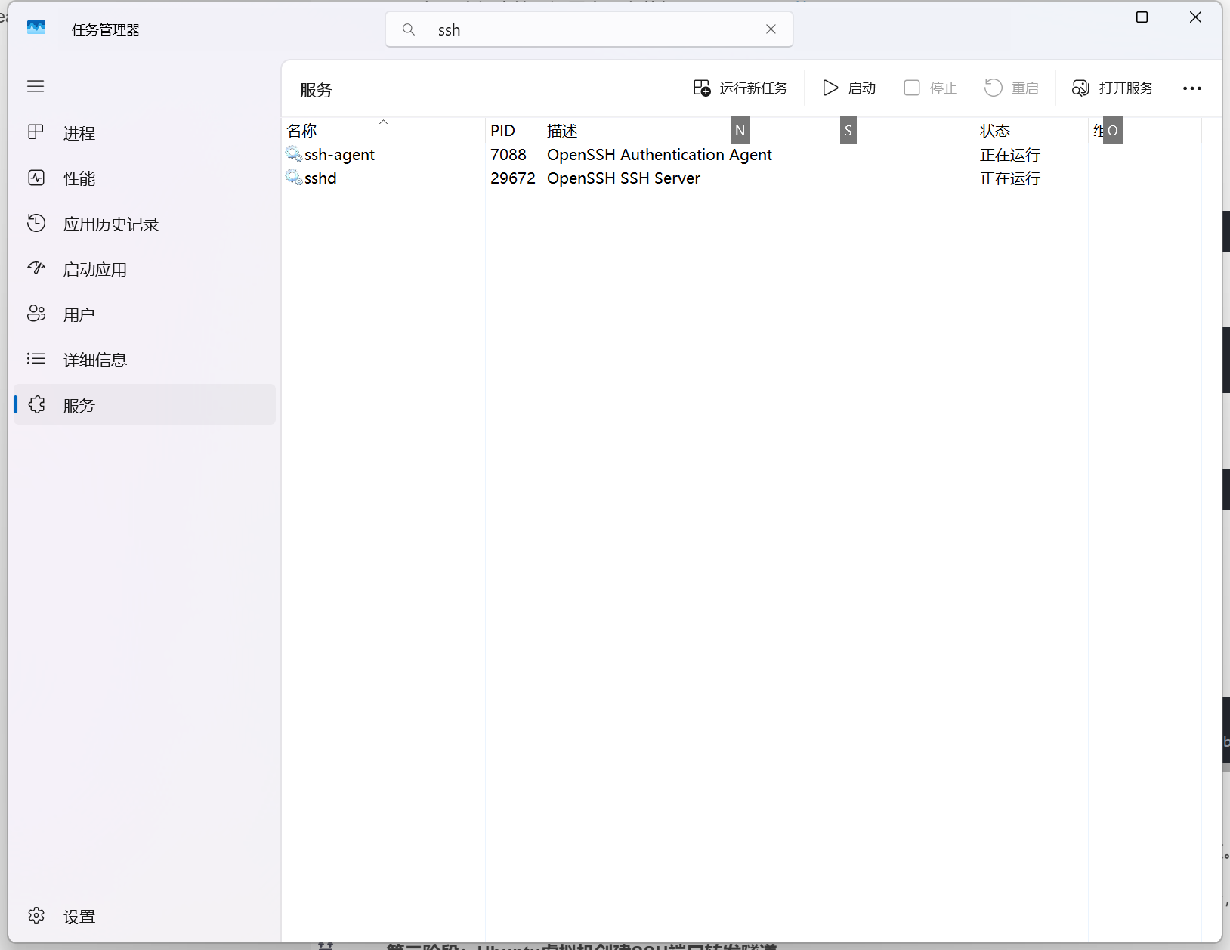Click the 重启 restart service button
This screenshot has width=1230, height=950.
[1012, 88]
